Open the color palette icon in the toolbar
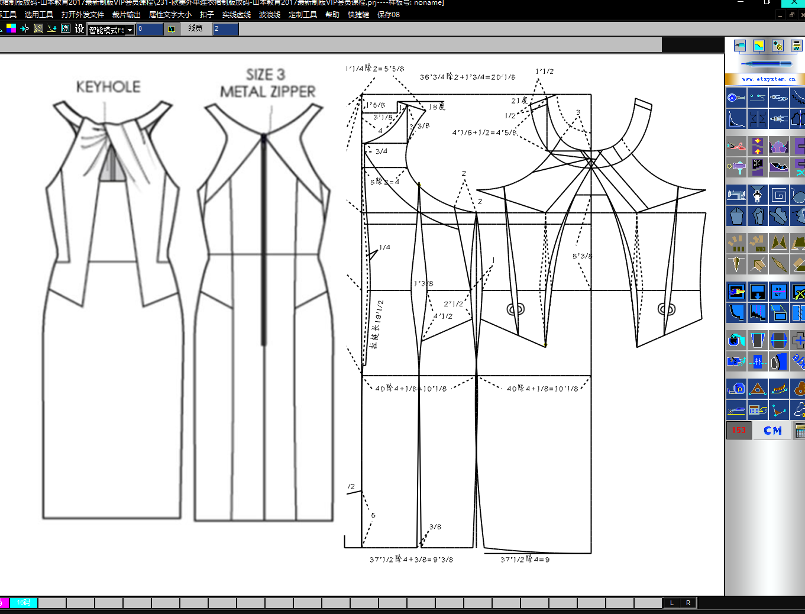Image resolution: width=805 pixels, height=614 pixels. 11,28
